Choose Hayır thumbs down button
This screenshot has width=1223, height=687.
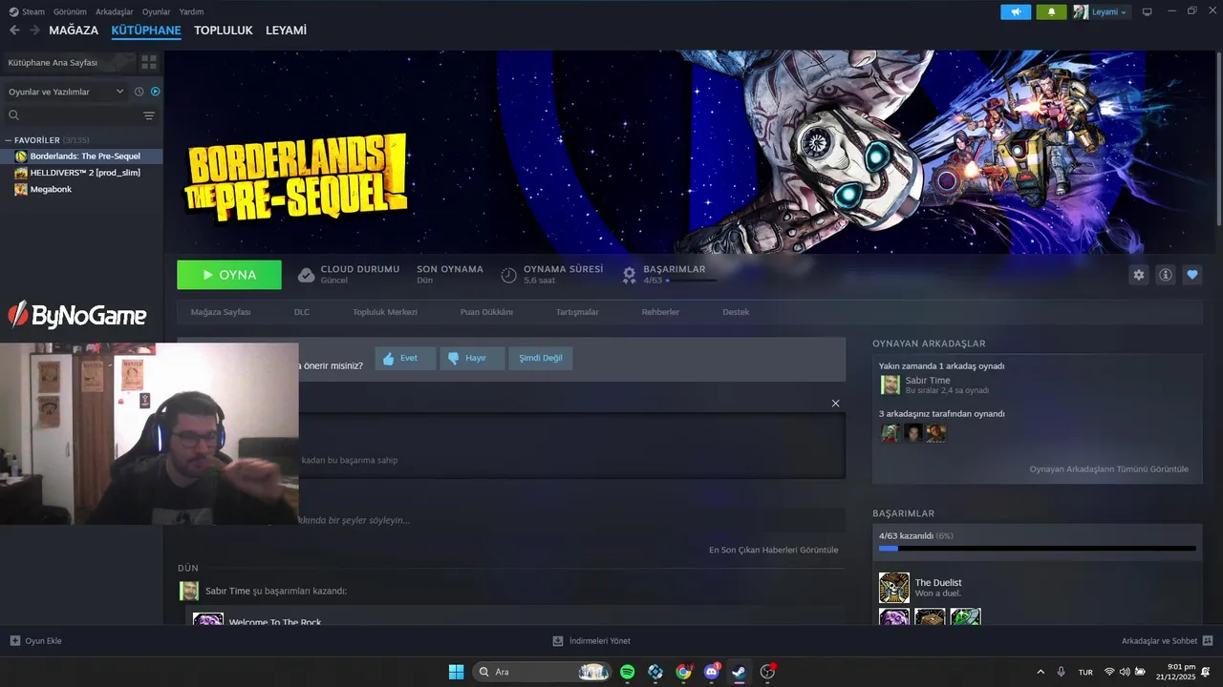[472, 359]
